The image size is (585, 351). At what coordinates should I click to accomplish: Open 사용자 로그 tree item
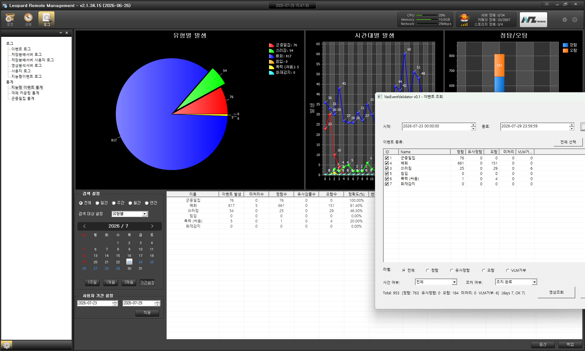tap(21, 71)
